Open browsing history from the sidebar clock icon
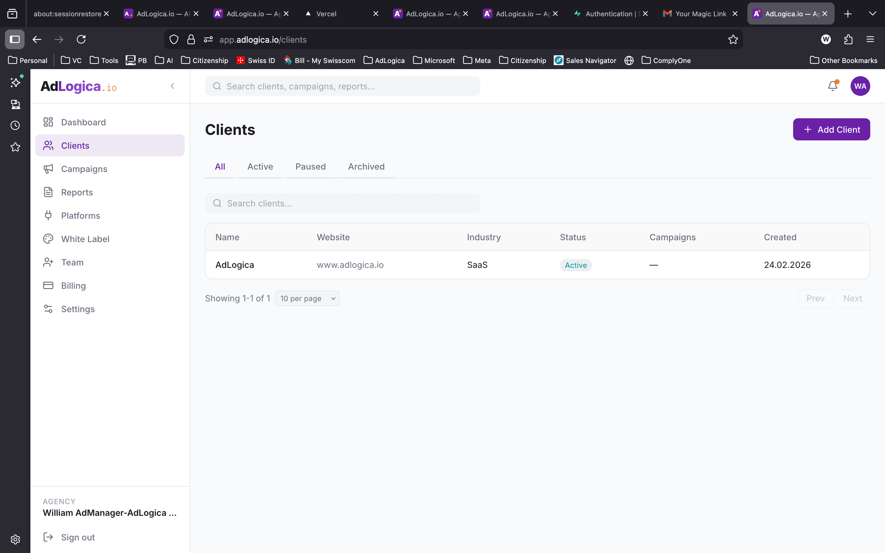885x553 pixels. (x=15, y=125)
